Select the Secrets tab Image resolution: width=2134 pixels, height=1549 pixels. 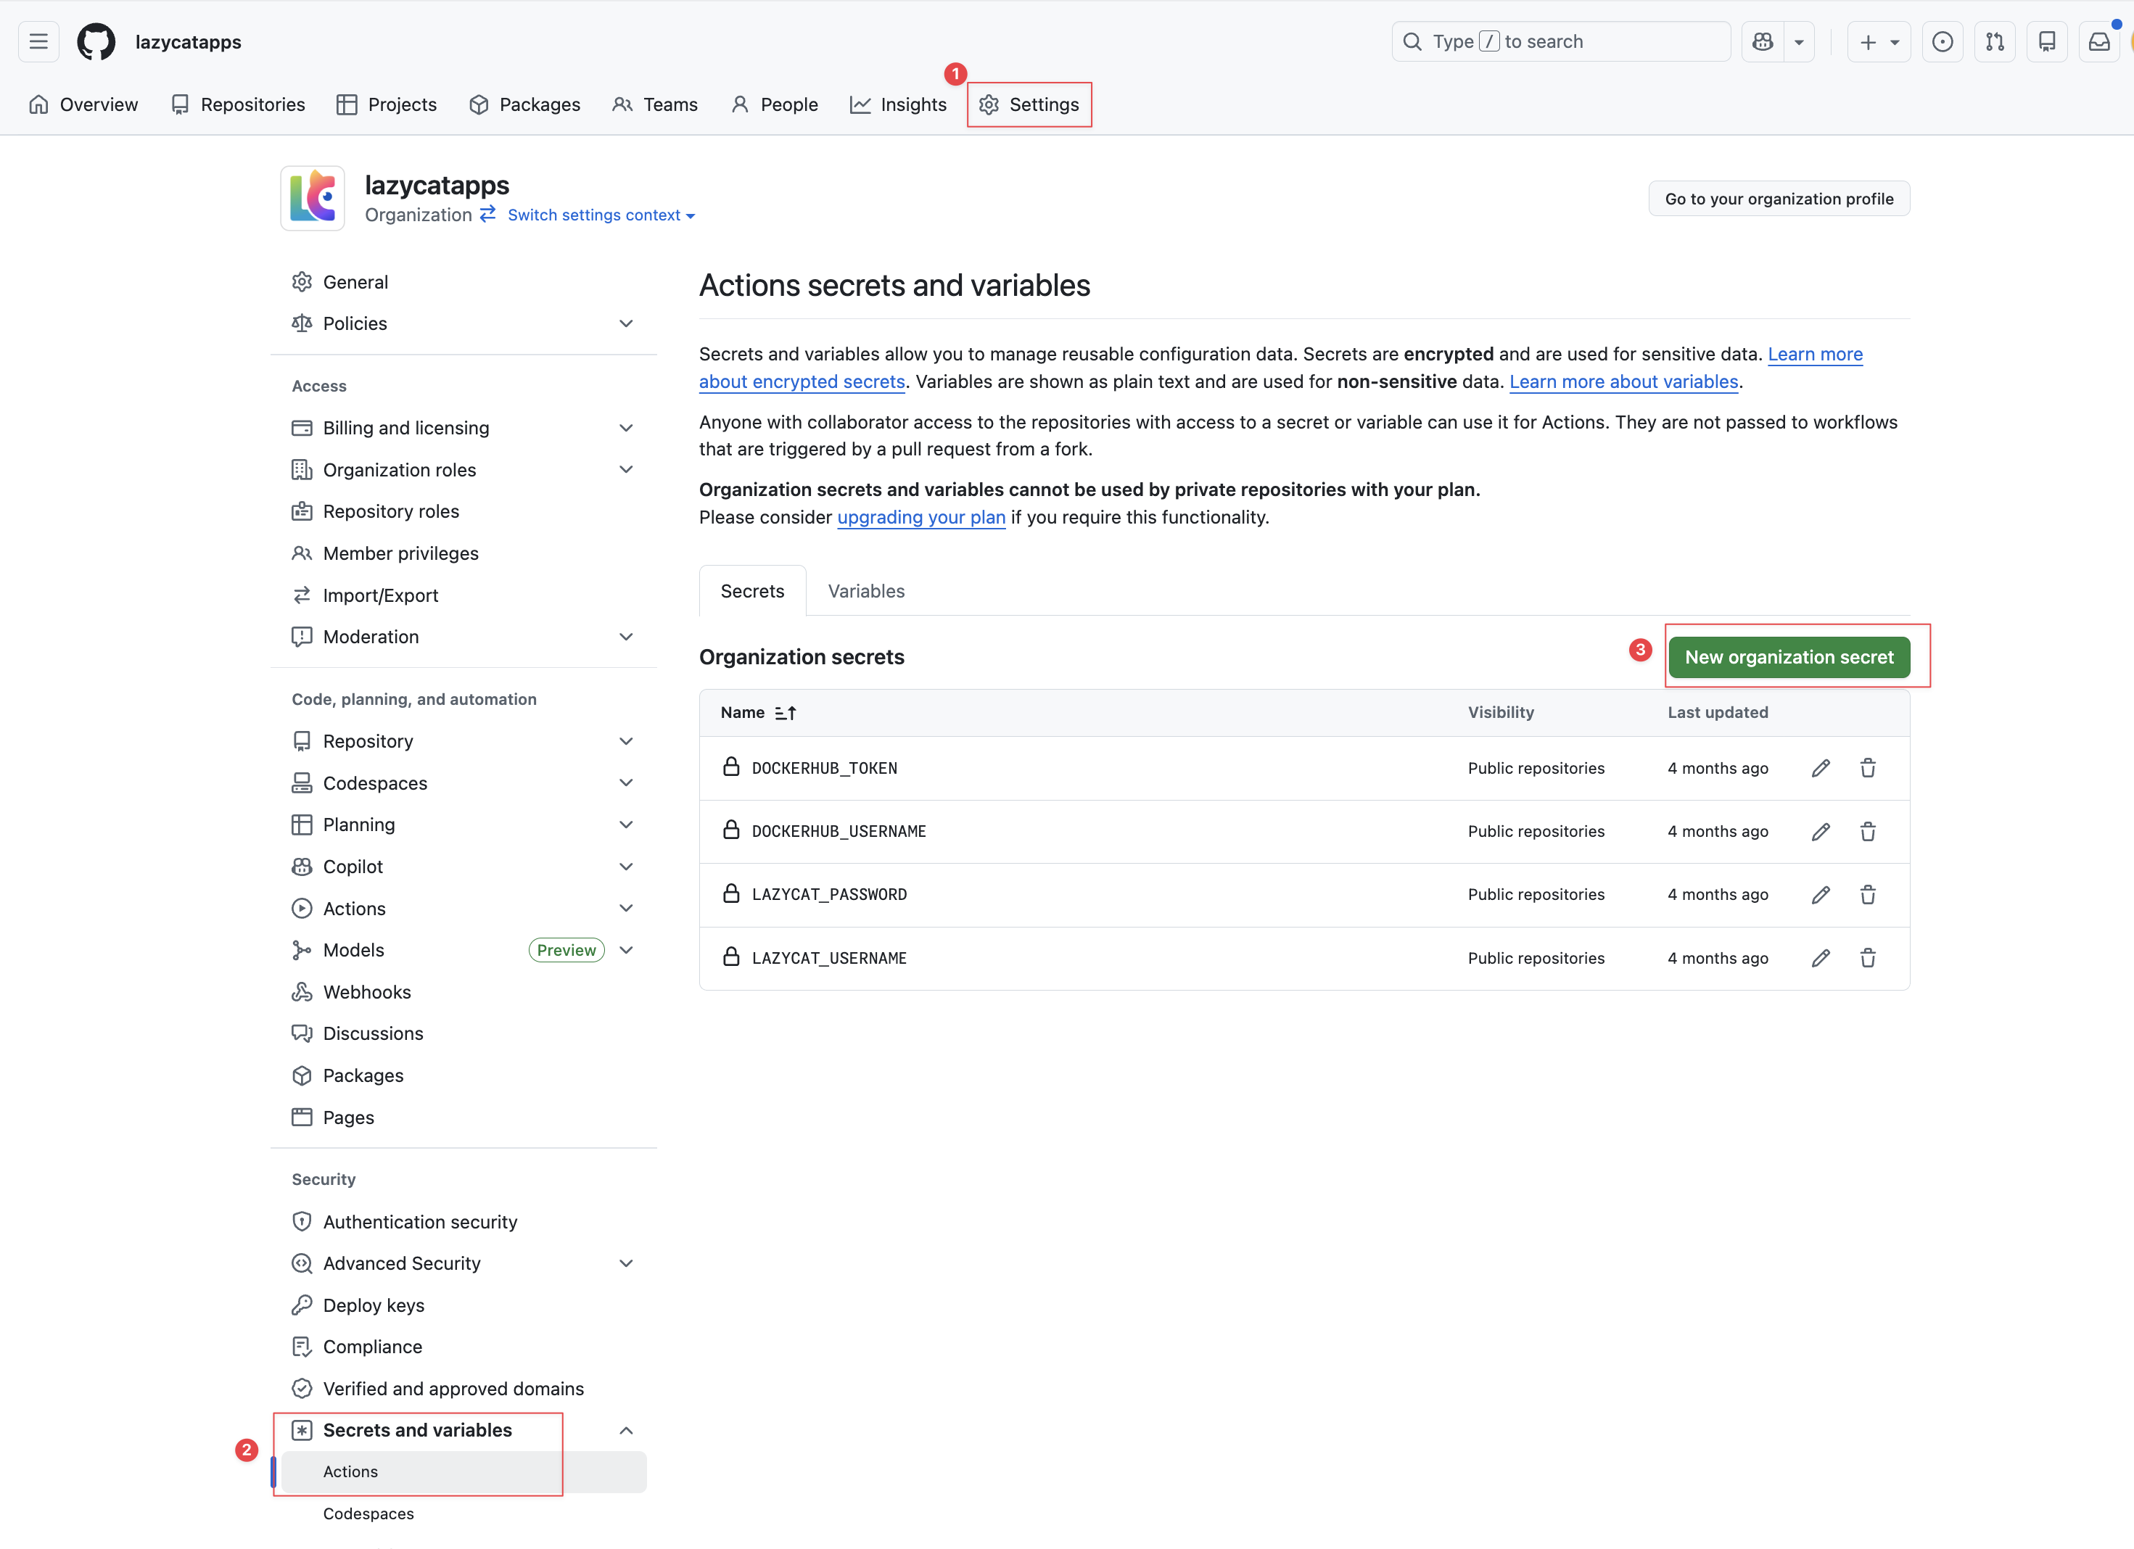tap(751, 592)
